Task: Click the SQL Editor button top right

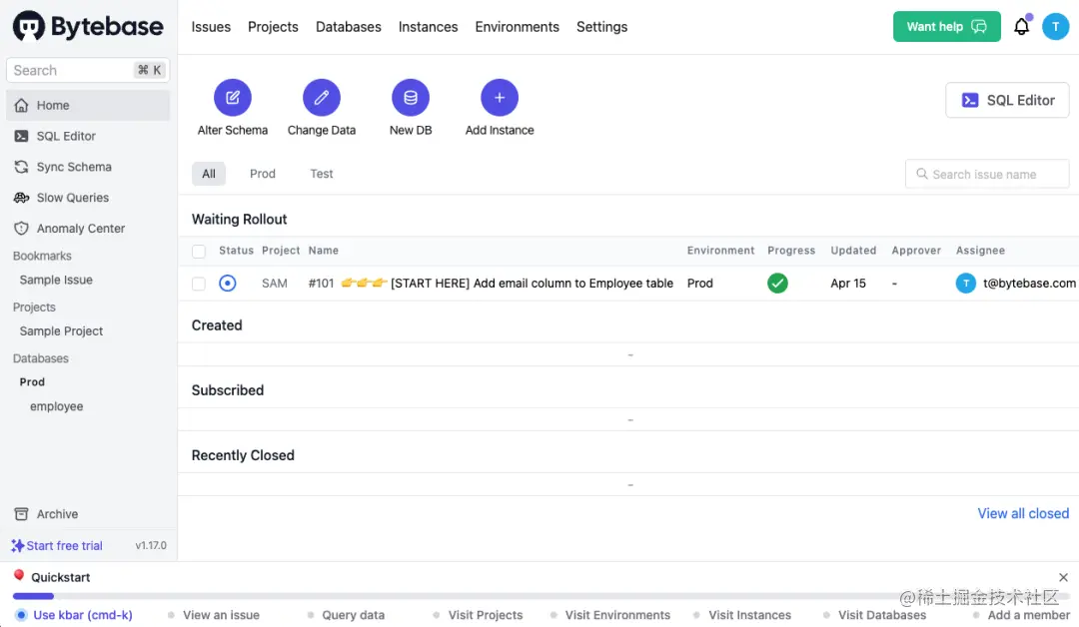Action: [x=1007, y=101]
